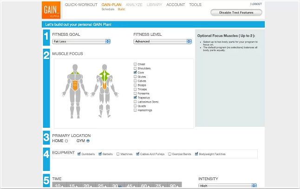Select the Gym location radio button
Viewport: 300px width, 189px height.
click(88, 141)
